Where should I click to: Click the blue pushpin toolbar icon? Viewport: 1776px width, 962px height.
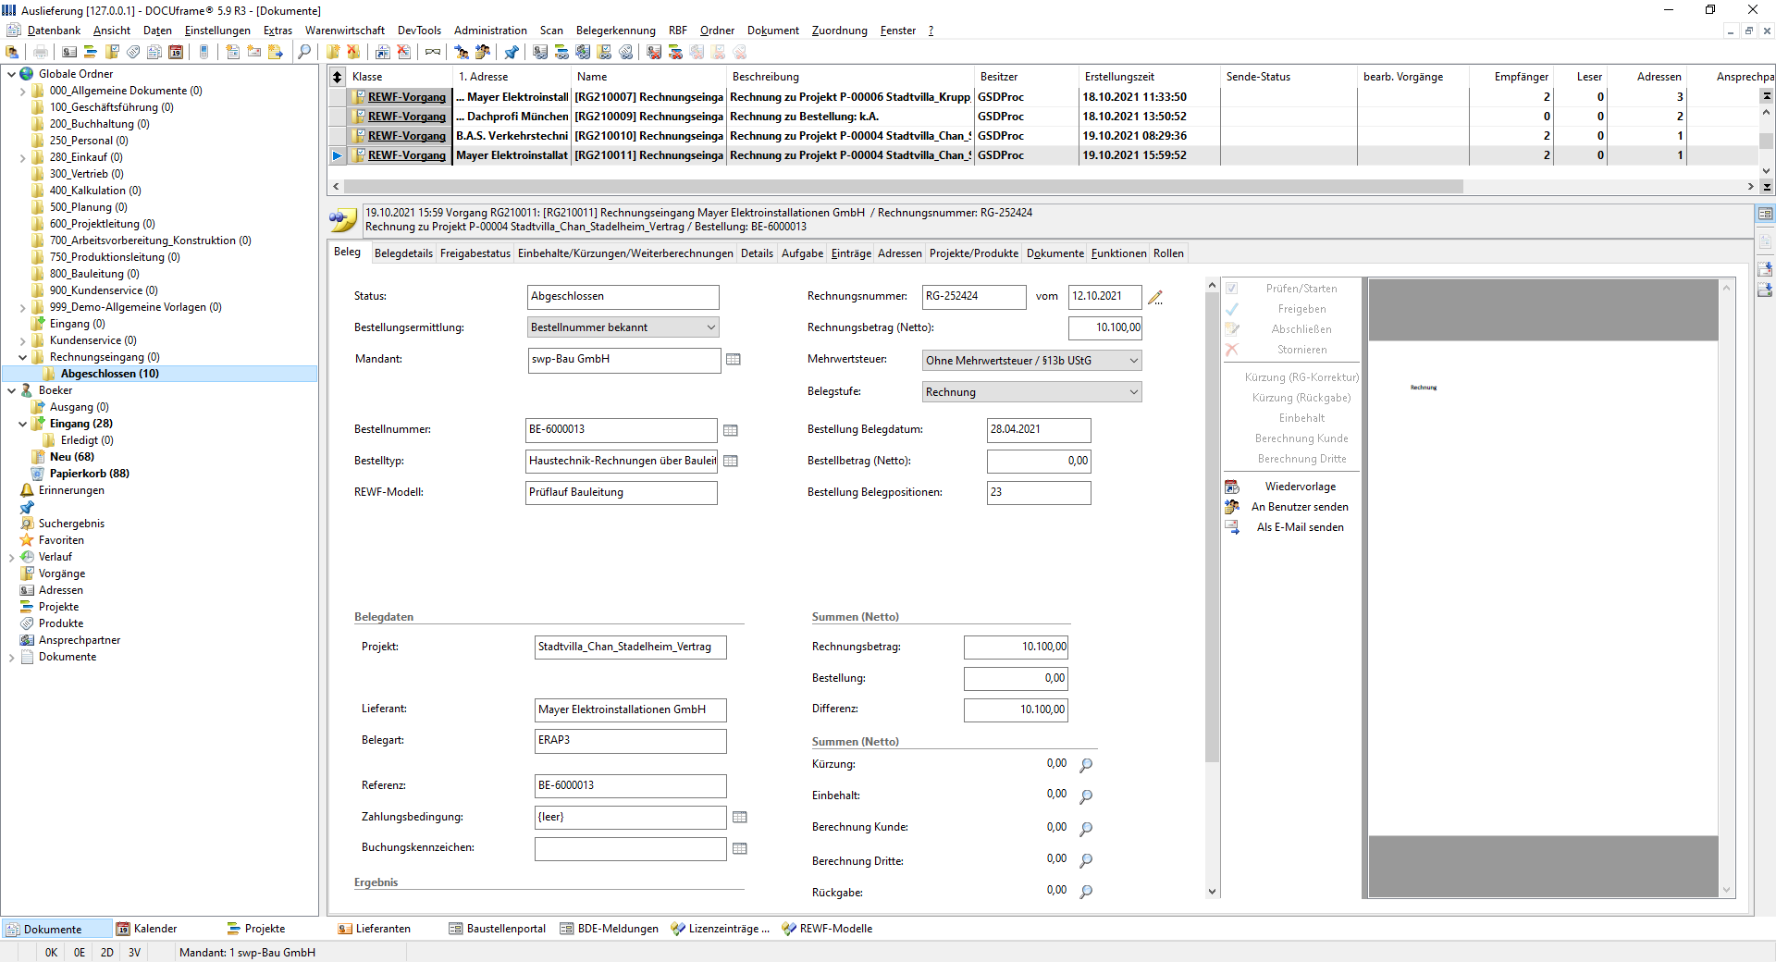(512, 52)
